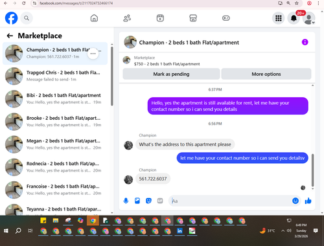This screenshot has width=324, height=246.
Task: Show hidden system tray icons
Action: (283, 231)
